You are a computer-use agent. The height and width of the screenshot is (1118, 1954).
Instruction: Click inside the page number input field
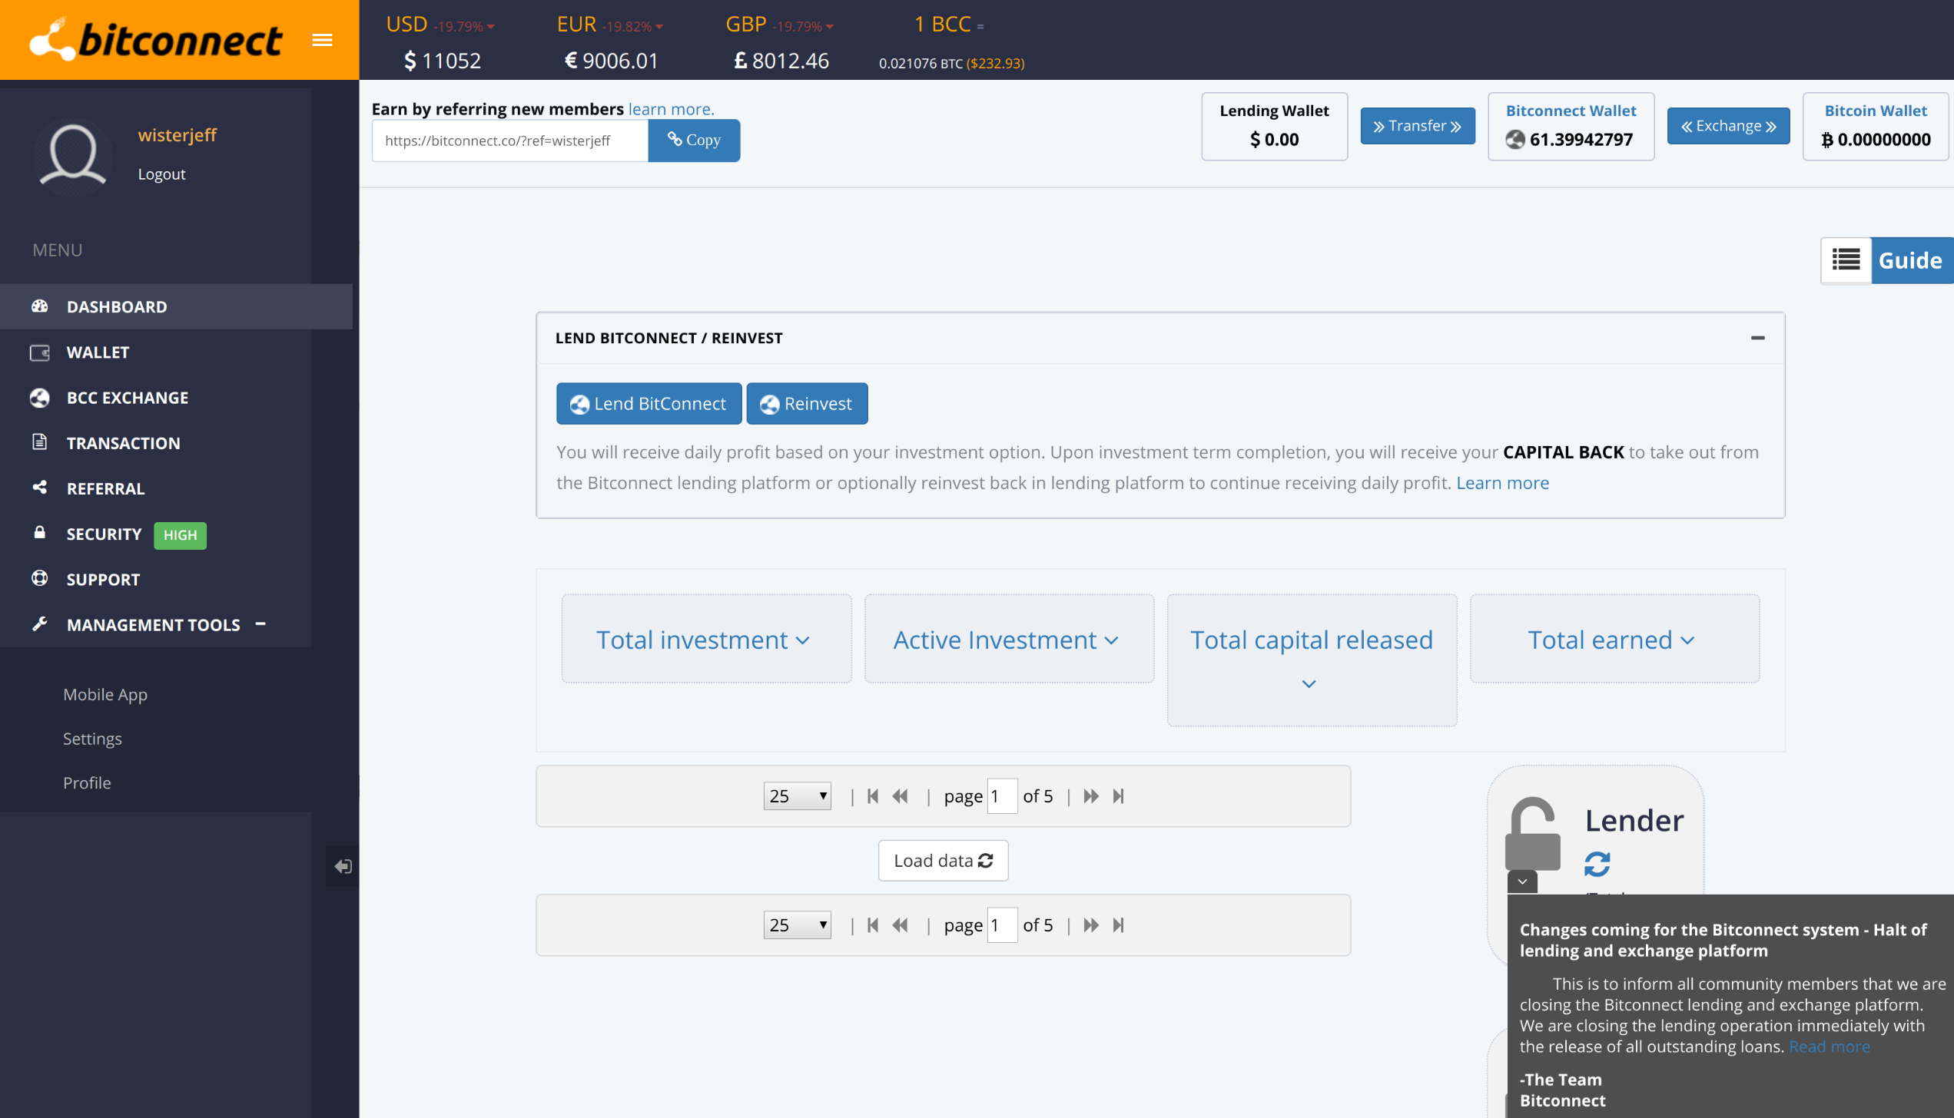click(1003, 796)
